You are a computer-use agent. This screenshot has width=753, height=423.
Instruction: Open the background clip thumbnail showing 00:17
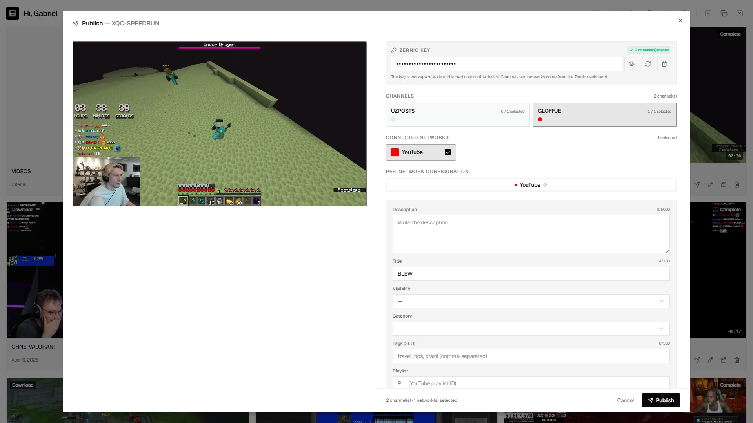(718, 270)
